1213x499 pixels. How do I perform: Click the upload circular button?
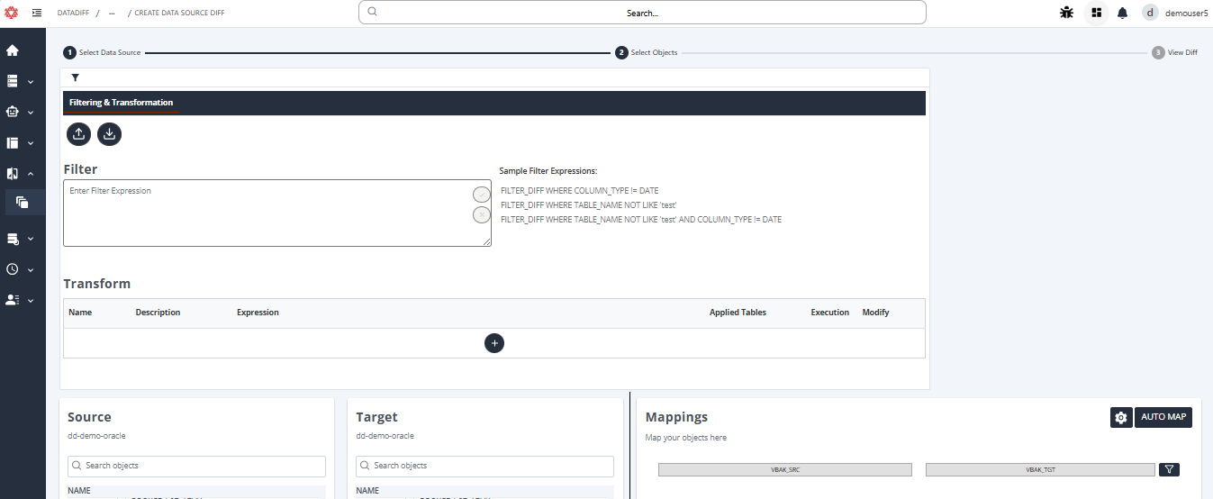tap(79, 134)
